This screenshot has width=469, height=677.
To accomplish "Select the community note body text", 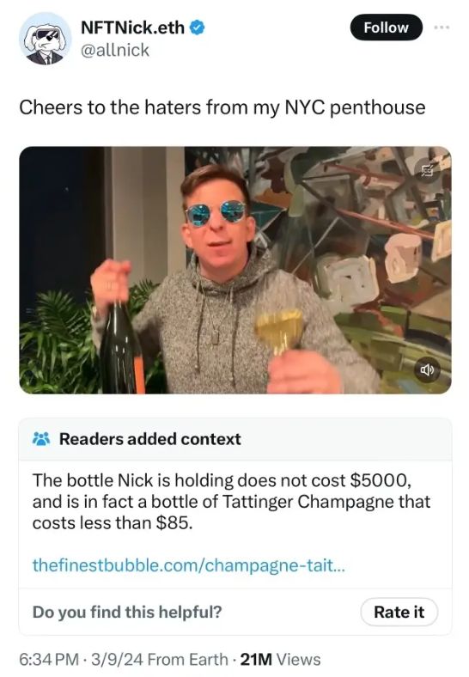I will tap(231, 501).
